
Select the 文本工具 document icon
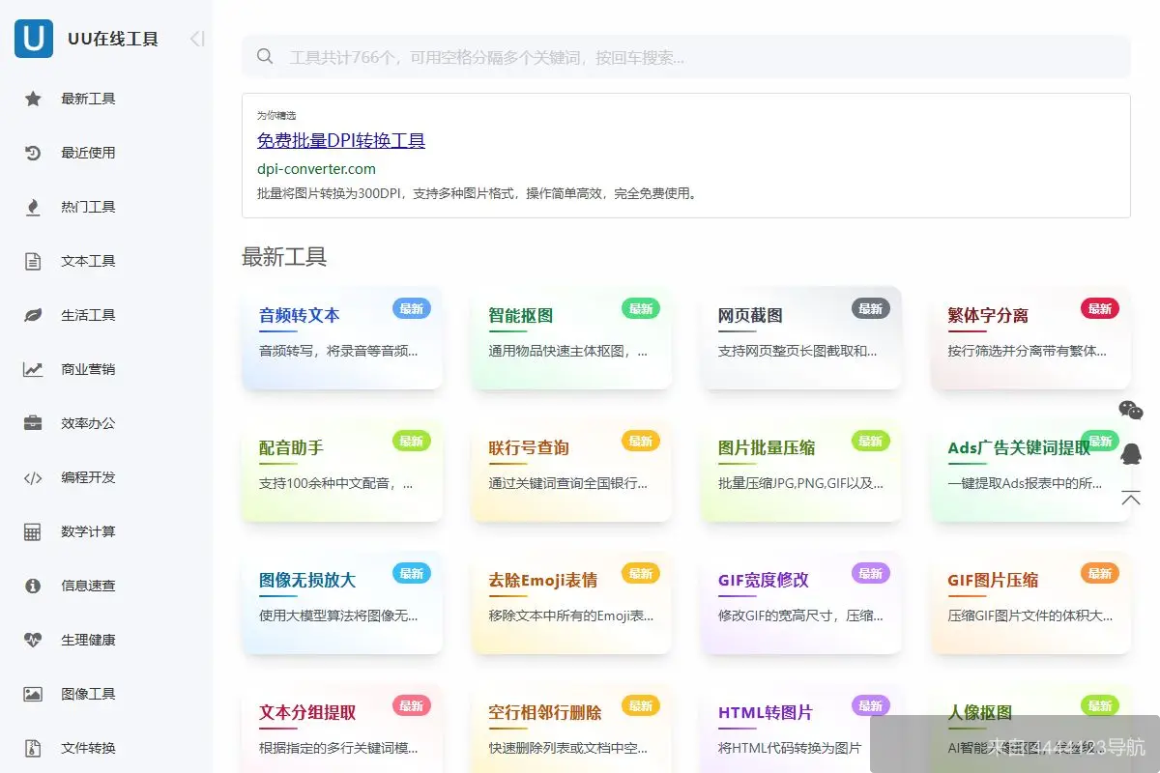(33, 260)
